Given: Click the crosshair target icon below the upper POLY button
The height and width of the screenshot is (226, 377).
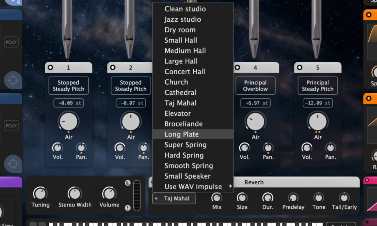Looking at the screenshot, I should [13, 80].
